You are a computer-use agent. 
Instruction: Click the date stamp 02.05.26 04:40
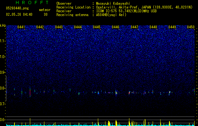point(19,14)
